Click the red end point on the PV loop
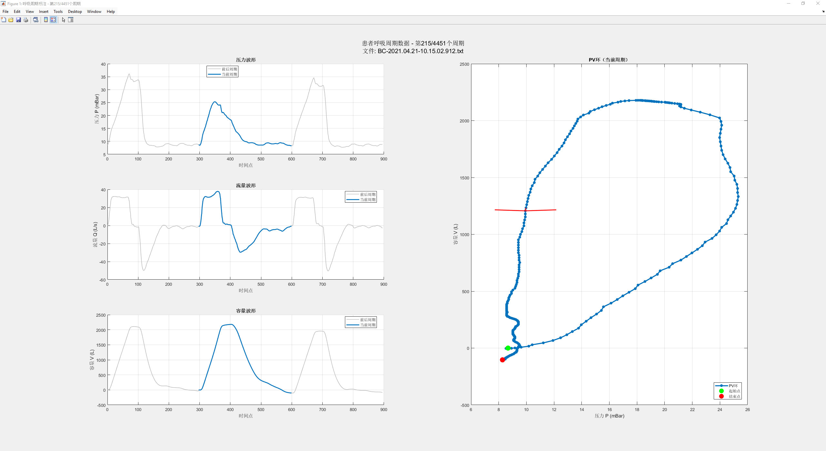 (x=502, y=360)
